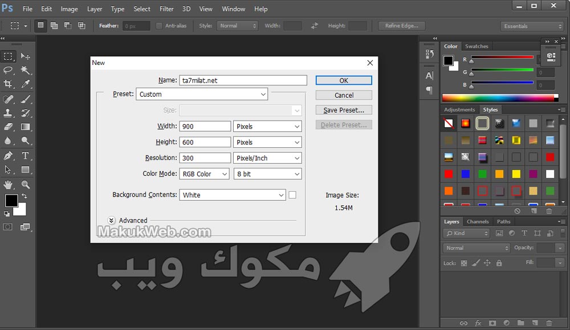570x330 pixels.
Task: Select the Horizontal Type tool
Action: 26,155
